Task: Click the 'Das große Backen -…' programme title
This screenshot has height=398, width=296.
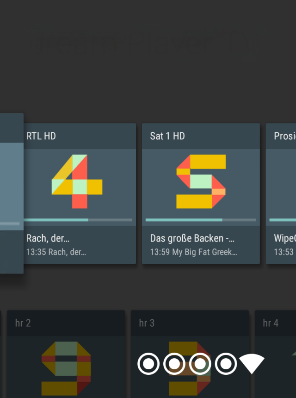Action: (192, 238)
